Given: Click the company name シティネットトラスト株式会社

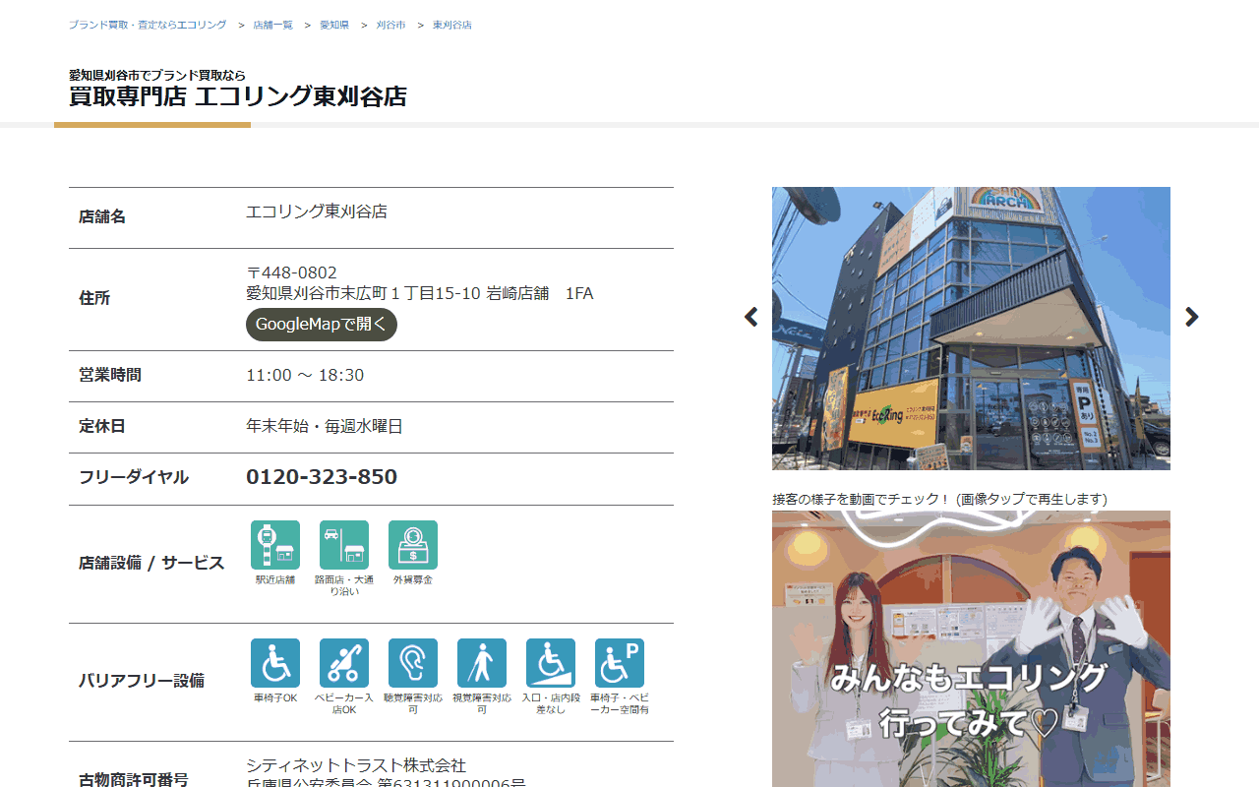Looking at the screenshot, I should pyautogui.click(x=356, y=765).
